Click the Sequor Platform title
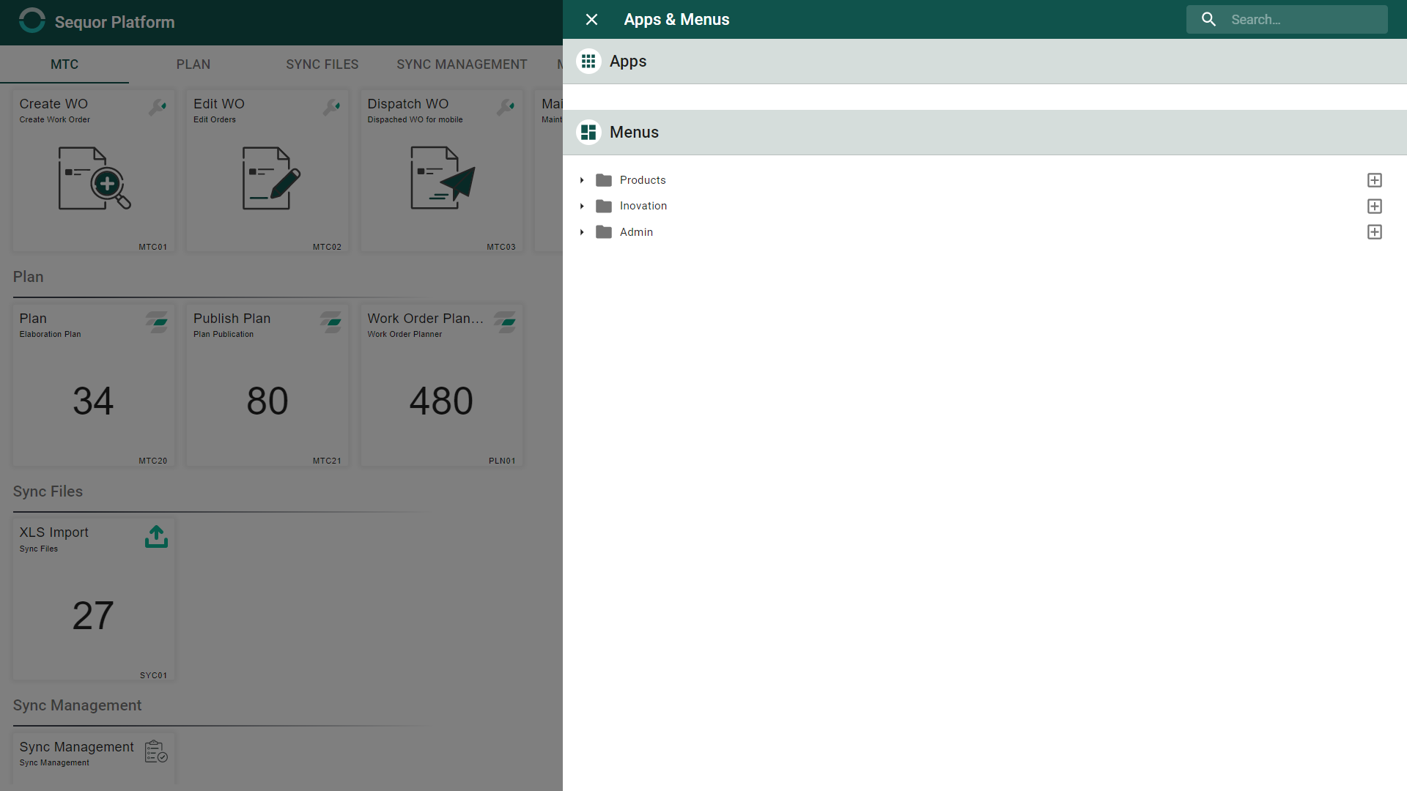 115,22
